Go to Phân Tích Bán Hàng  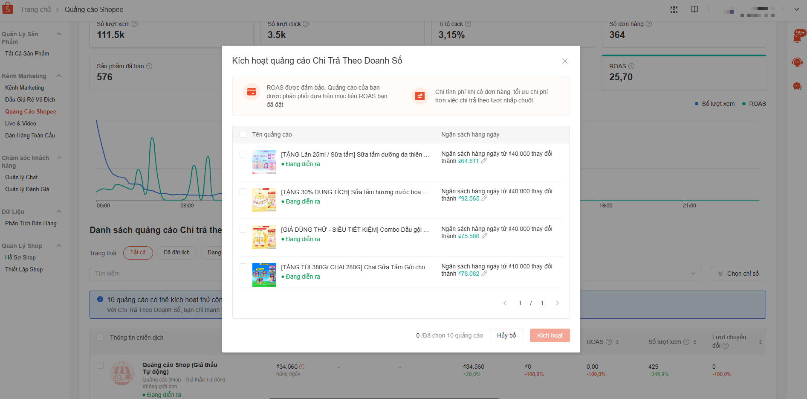point(31,223)
